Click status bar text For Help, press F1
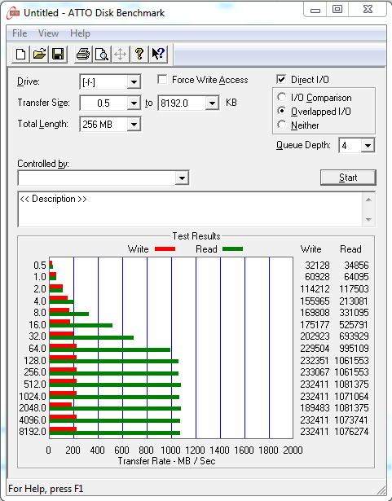This screenshot has height=501, width=392. pyautogui.click(x=46, y=489)
